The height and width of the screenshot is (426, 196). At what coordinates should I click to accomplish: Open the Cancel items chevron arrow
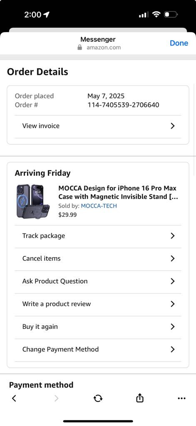pos(172,258)
